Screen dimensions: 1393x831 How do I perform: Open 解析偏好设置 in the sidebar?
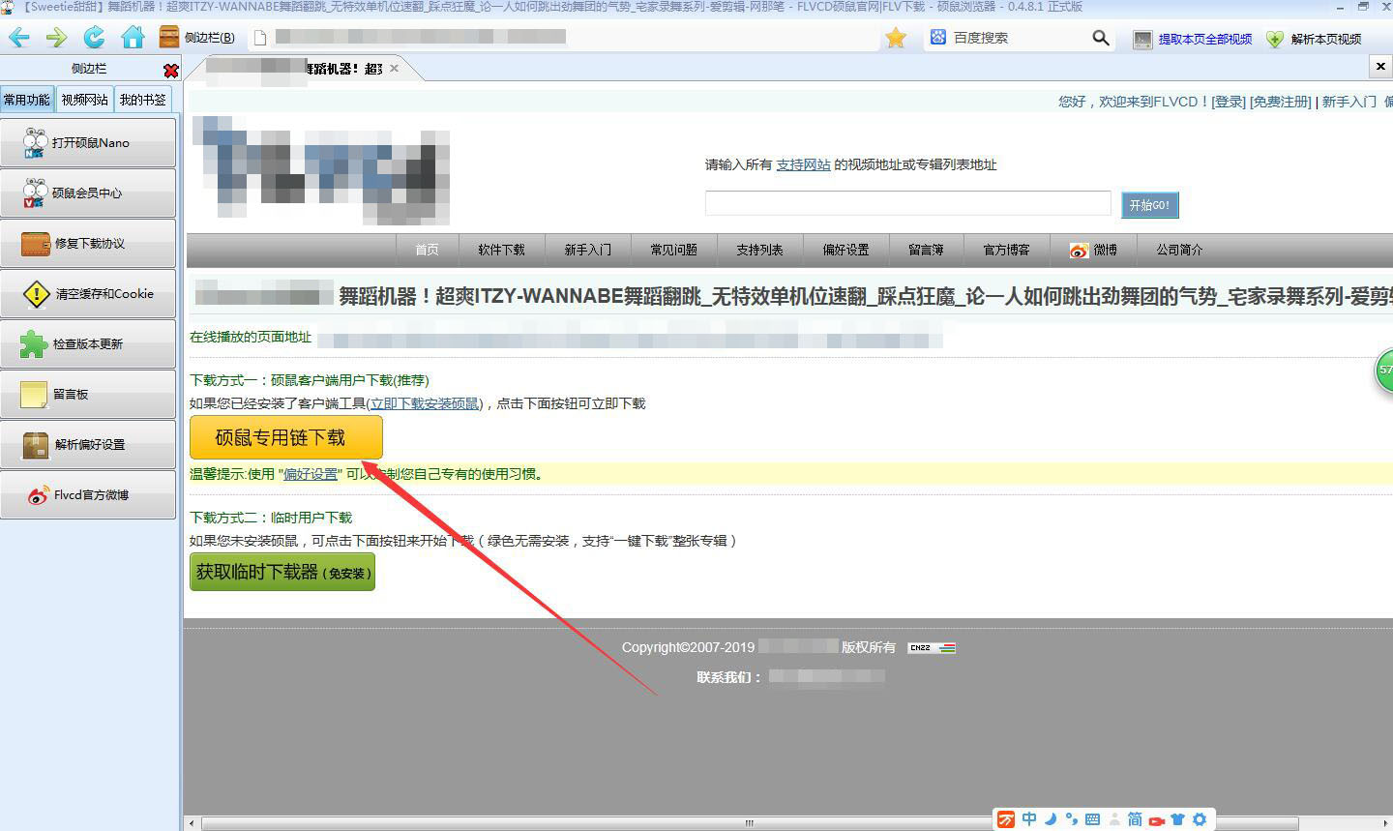pos(88,444)
